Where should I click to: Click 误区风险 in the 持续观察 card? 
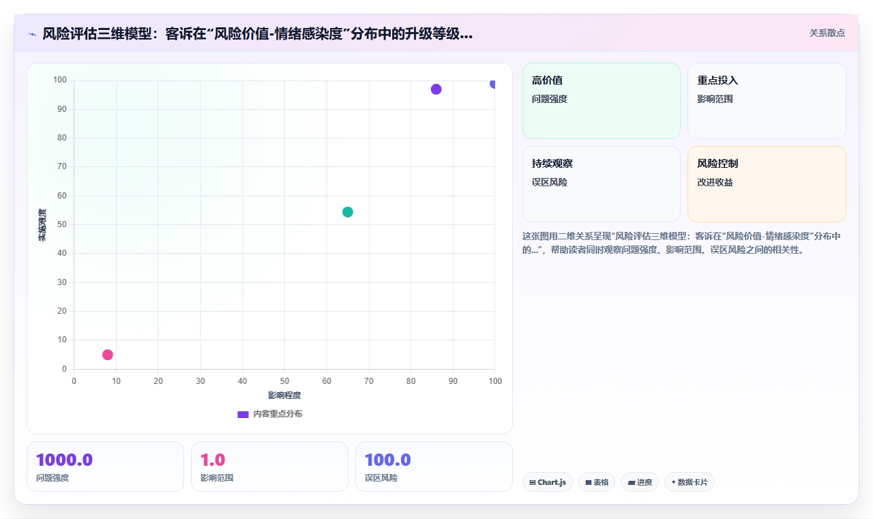tap(550, 182)
